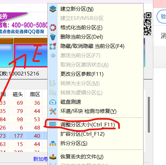This screenshot has height=165, width=166.
Task: Click the 400-900-5080 phone banner text
Action: [29, 25]
